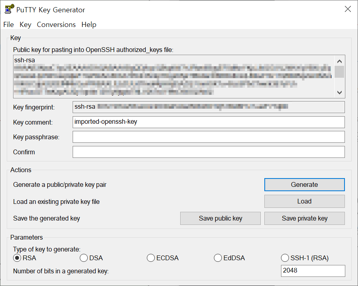Screen dimensions: 358x286
Task: Click the 'Number of bits in a generated key:' label
Action: [x=61, y=271]
